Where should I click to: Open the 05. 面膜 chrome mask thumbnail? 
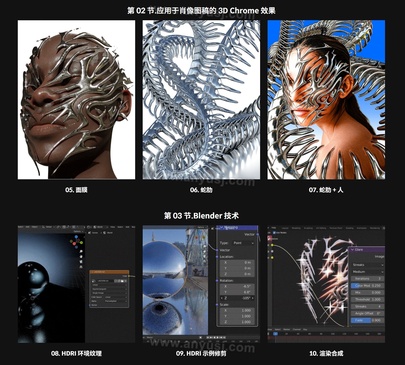tap(76, 100)
